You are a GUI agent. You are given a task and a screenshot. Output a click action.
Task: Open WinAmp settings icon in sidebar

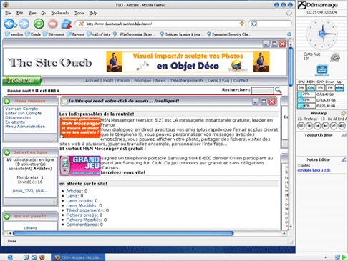click(x=343, y=113)
